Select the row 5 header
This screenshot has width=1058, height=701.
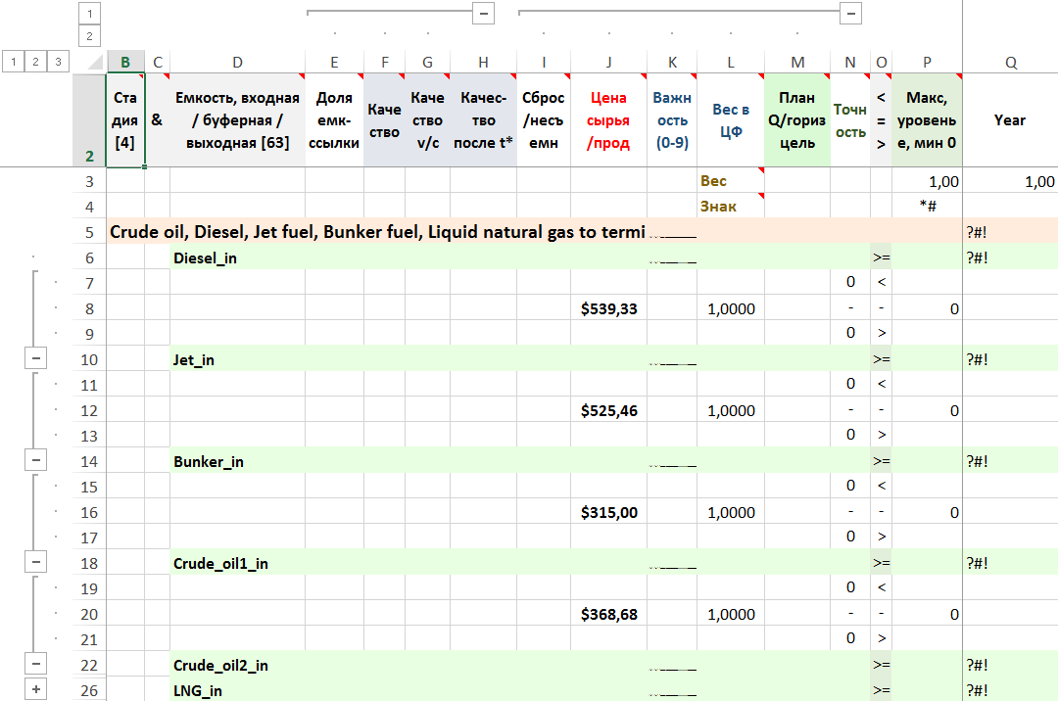tap(89, 232)
